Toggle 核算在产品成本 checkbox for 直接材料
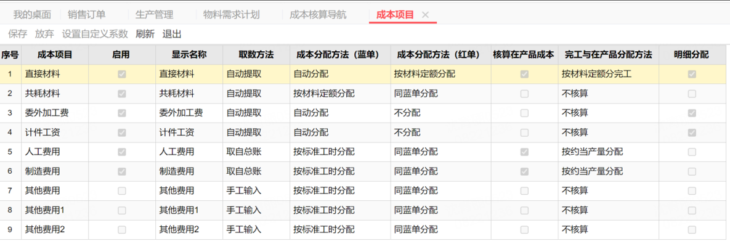This screenshot has width=730, height=241. click(524, 74)
